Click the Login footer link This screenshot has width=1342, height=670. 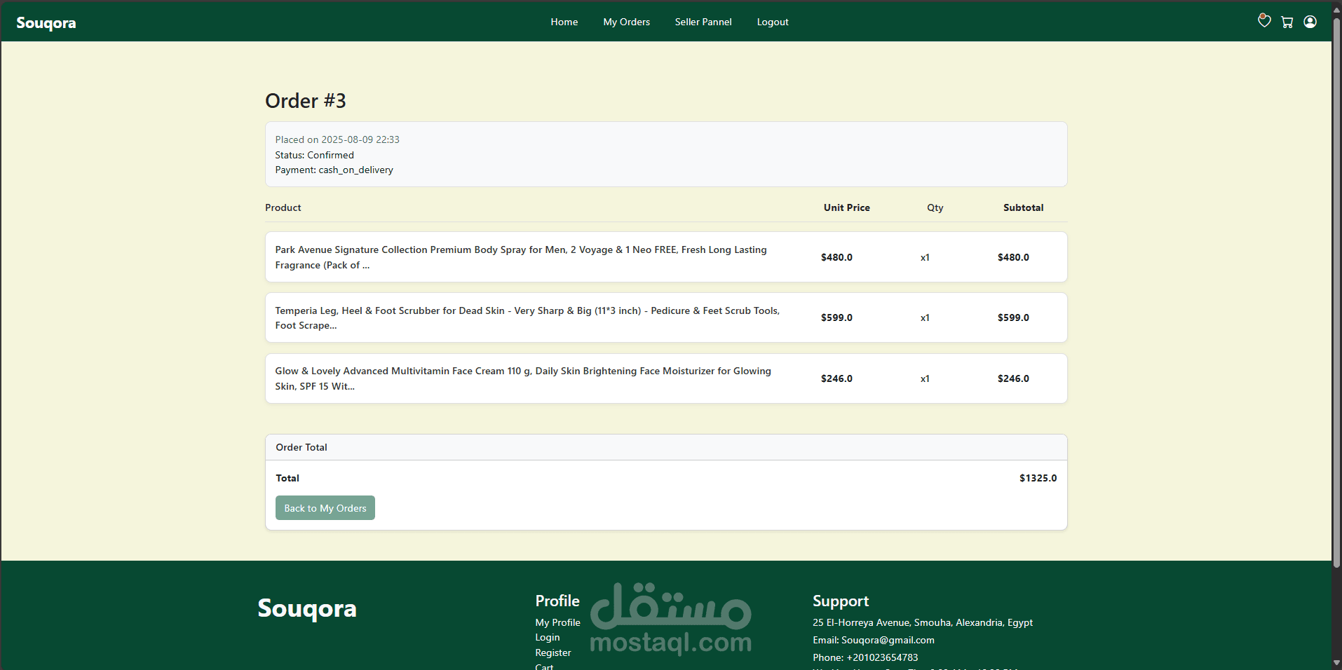click(x=548, y=637)
